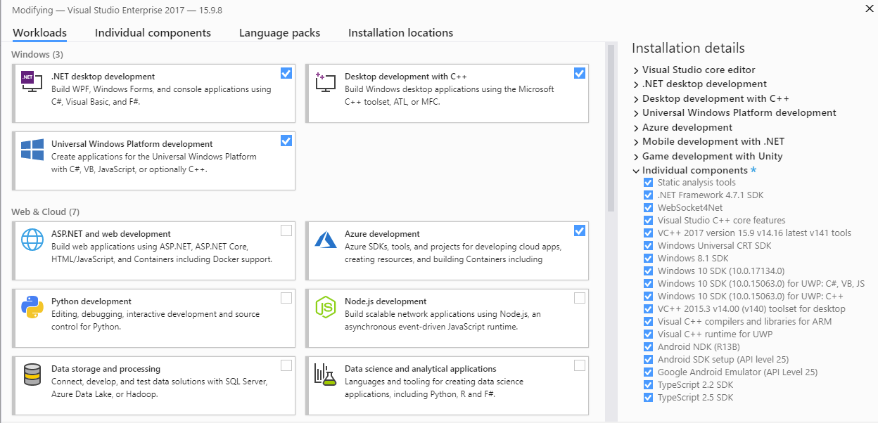Check Data storage and processing workload

286,365
